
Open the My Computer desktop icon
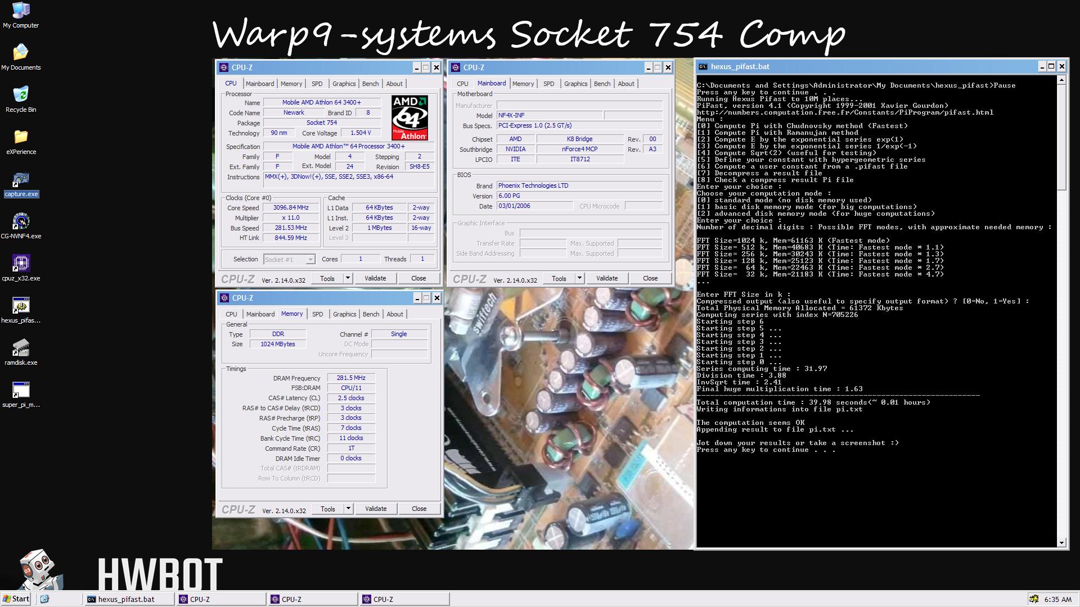[21, 15]
